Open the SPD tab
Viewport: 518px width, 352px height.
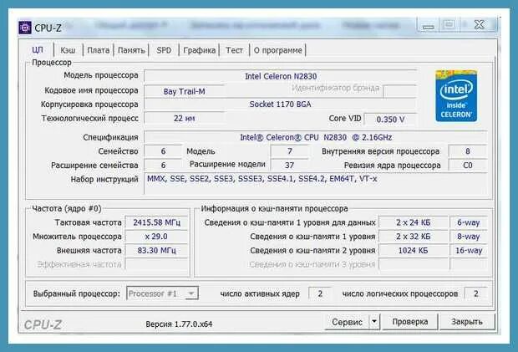pyautogui.click(x=164, y=50)
